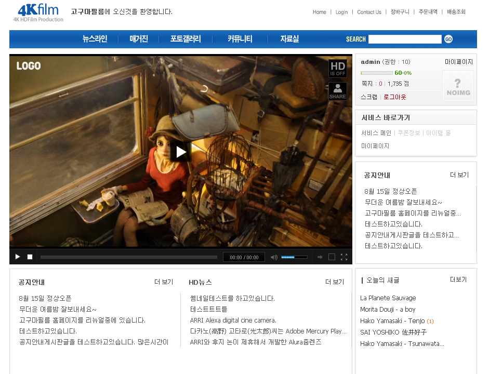Open 더보기 next to HD뉴스
489x374 pixels.
[334, 282]
